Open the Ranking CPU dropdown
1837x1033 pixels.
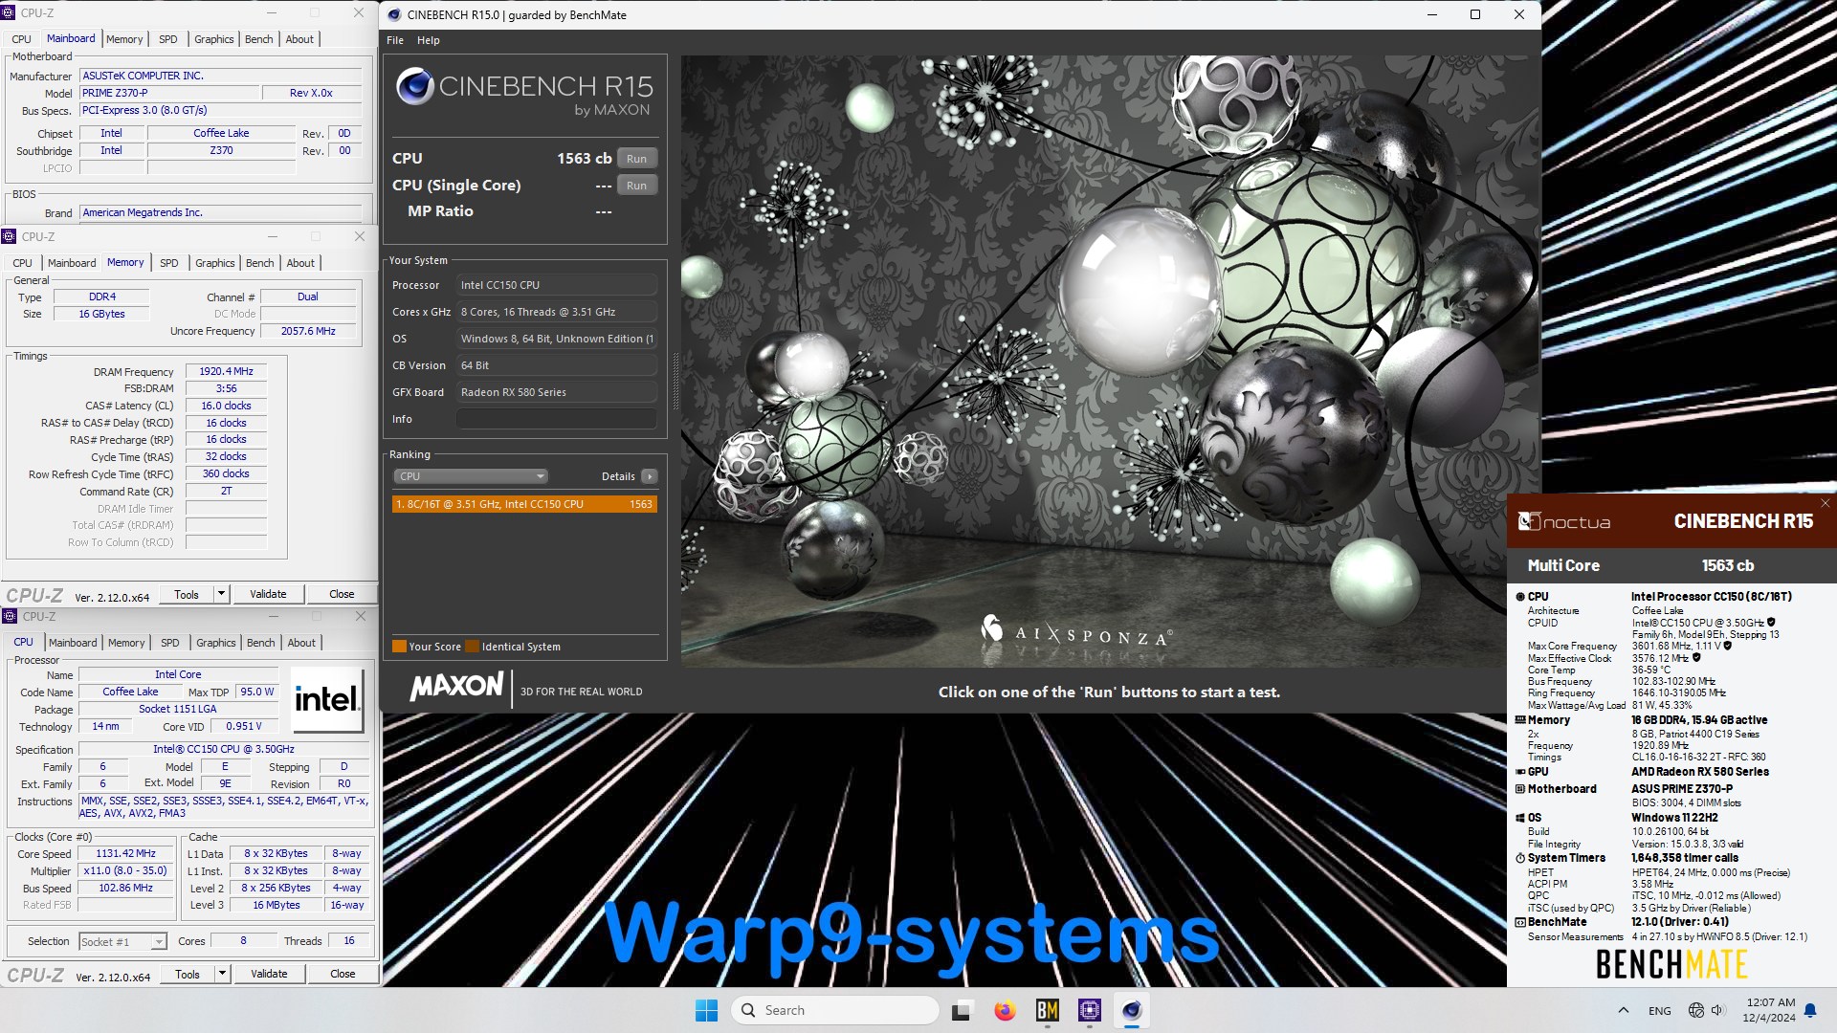[470, 476]
